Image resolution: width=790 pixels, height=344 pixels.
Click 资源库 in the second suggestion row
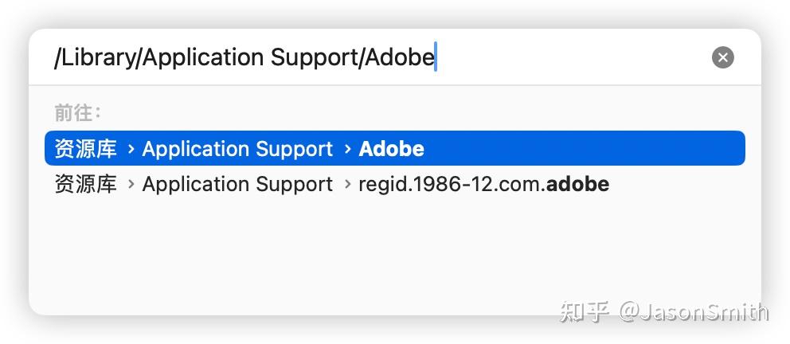click(85, 185)
